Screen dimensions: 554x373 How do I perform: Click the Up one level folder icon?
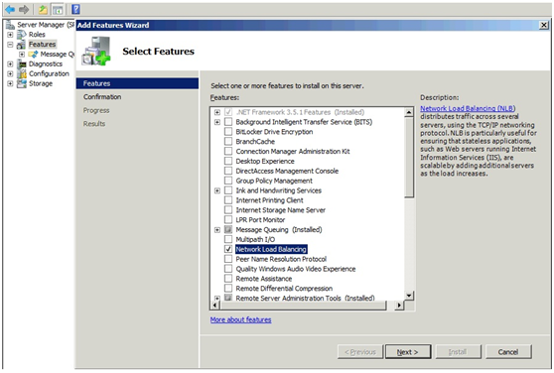[x=43, y=9]
